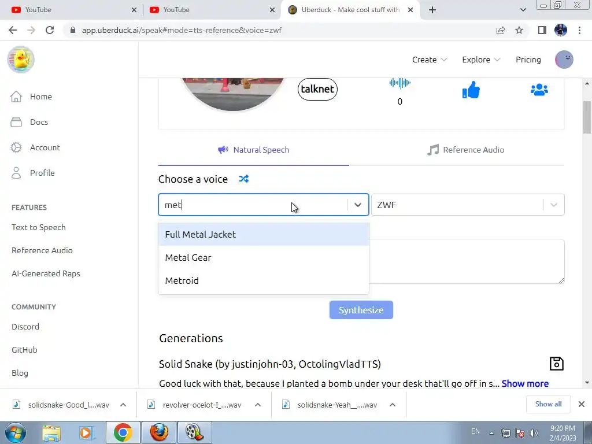Open Windows Explorer from the taskbar
This screenshot has height=444, width=592.
[51, 432]
